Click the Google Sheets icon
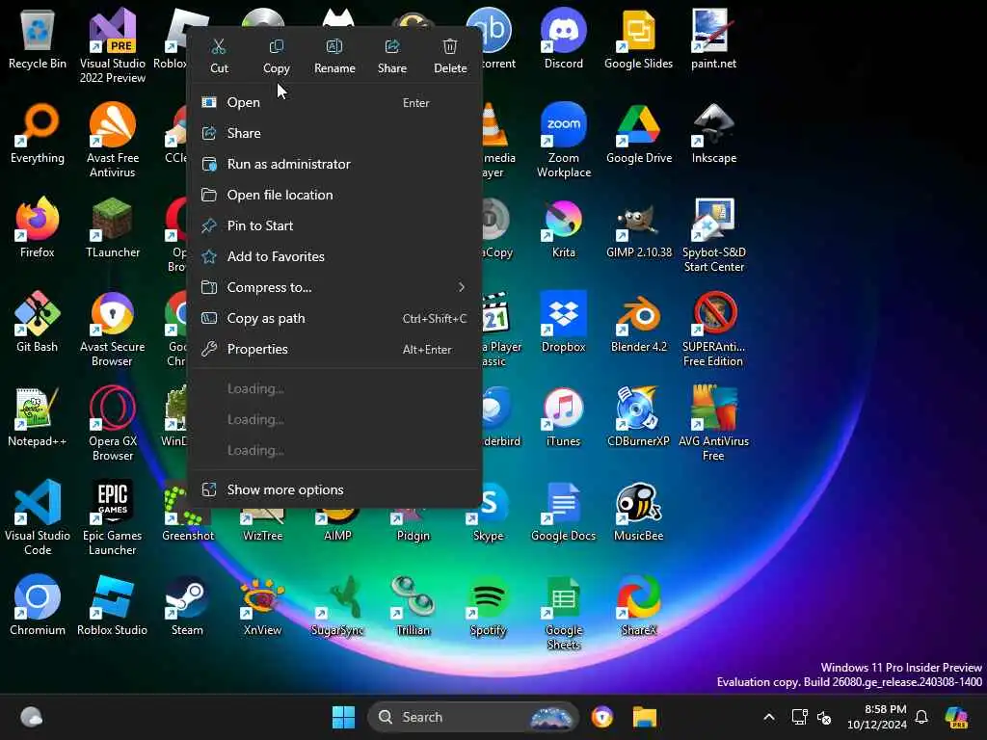Image resolution: width=987 pixels, height=740 pixels. click(563, 612)
